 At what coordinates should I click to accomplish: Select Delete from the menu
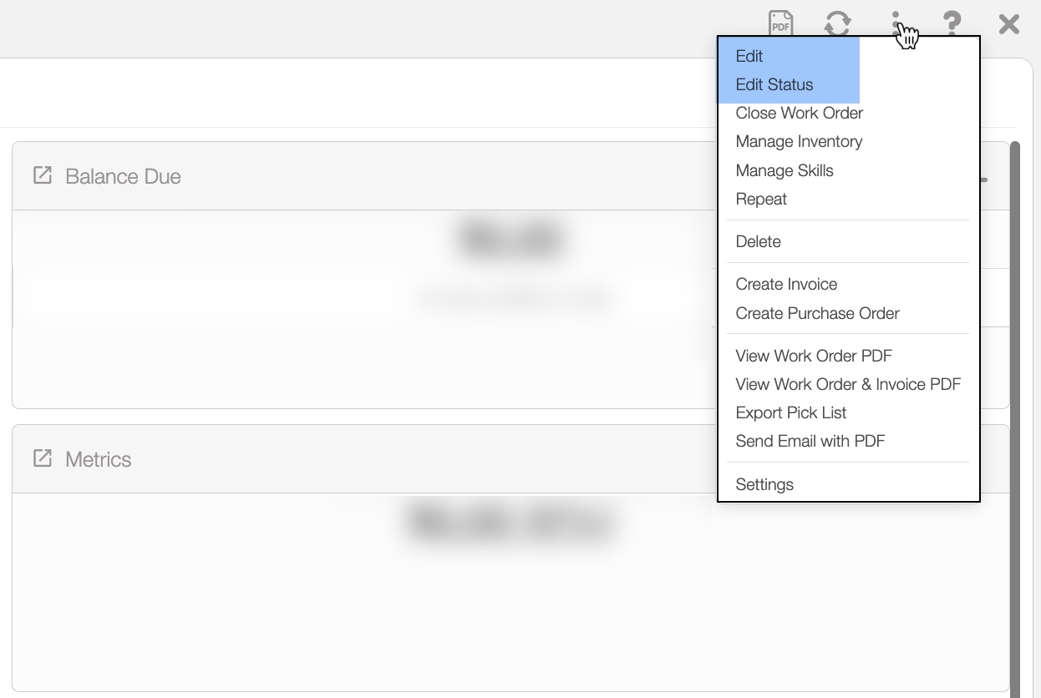pos(758,241)
